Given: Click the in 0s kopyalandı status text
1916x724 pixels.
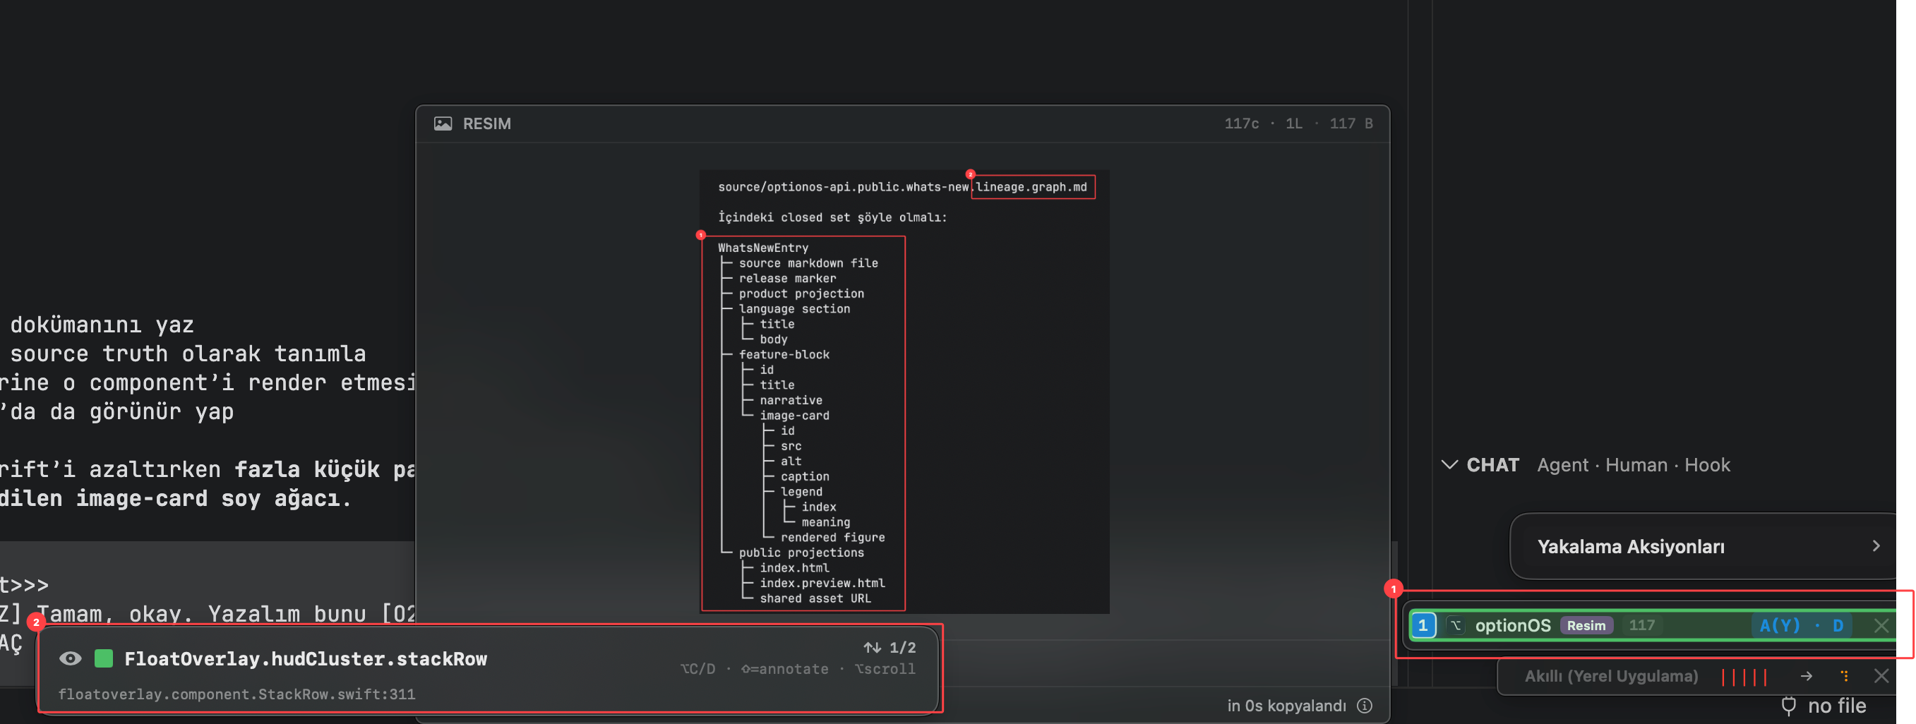Looking at the screenshot, I should [x=1286, y=706].
